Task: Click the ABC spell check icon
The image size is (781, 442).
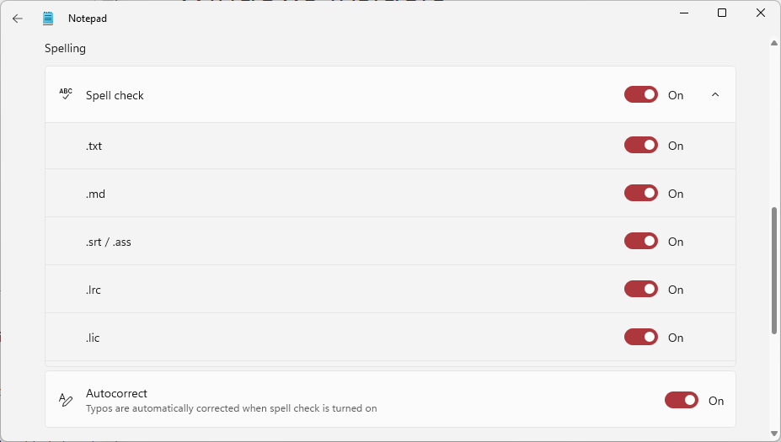Action: 66,94
